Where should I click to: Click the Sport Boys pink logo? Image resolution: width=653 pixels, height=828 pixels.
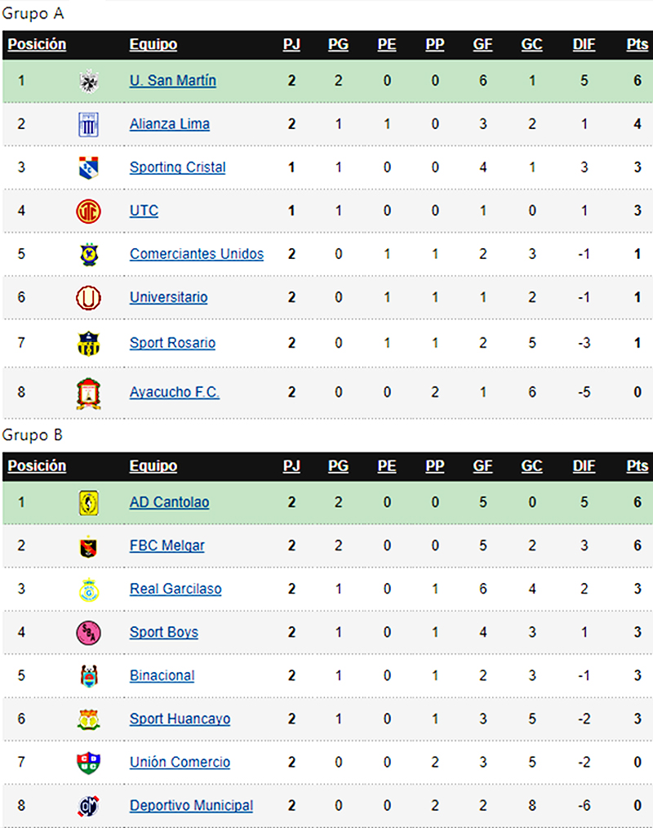88,633
